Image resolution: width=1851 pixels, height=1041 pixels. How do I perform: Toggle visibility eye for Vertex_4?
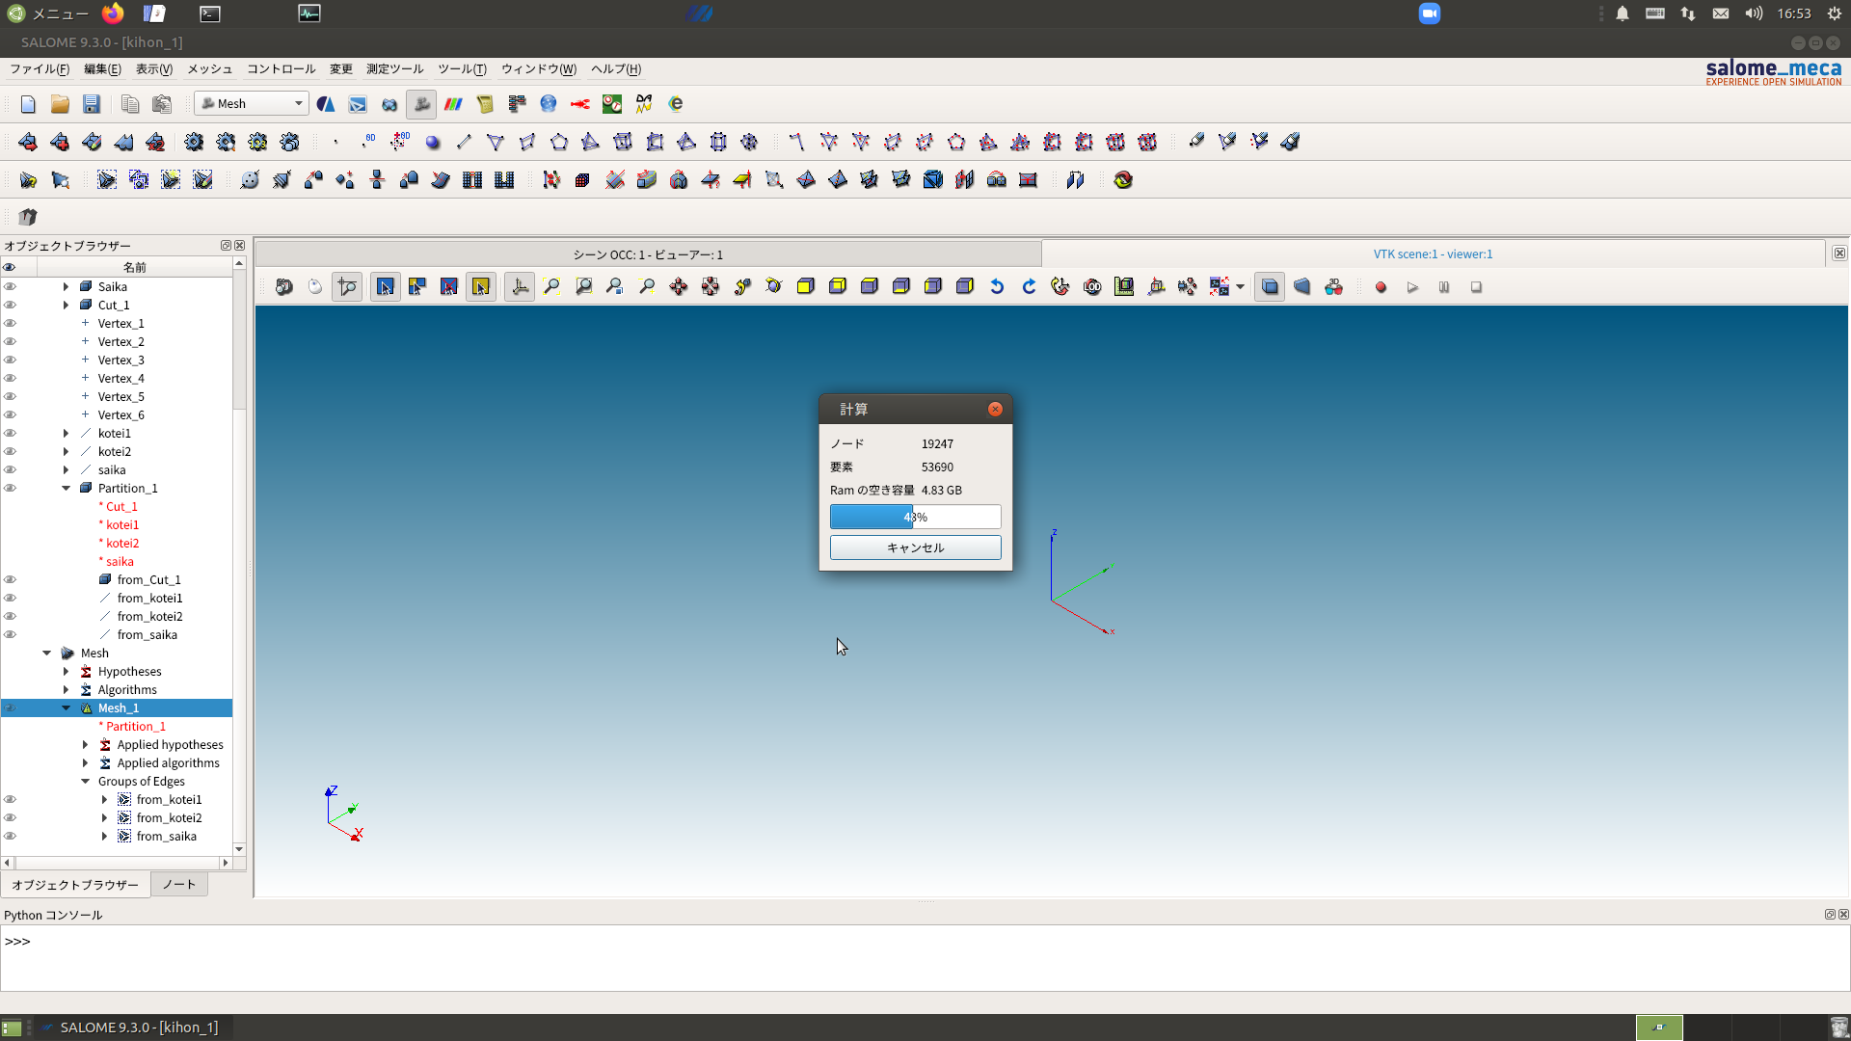(x=10, y=379)
